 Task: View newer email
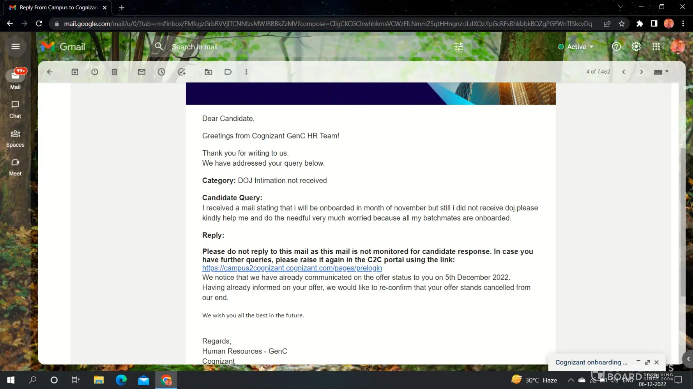click(624, 72)
